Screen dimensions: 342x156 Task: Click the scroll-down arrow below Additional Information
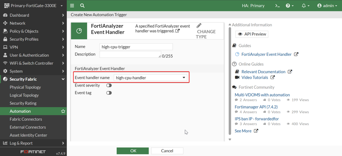[x=230, y=139]
